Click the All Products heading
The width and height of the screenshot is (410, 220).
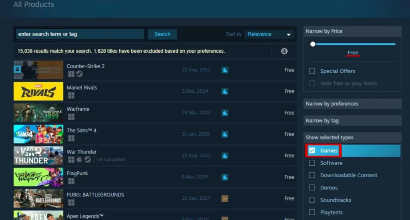click(x=34, y=4)
